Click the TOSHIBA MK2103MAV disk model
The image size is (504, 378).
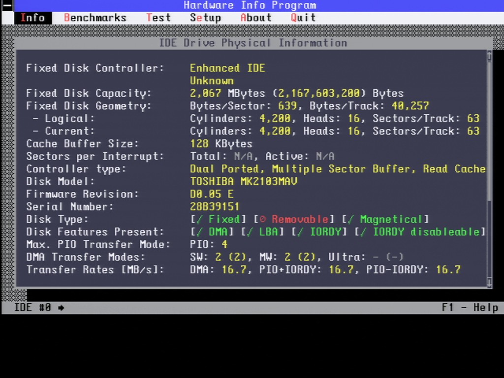click(x=243, y=181)
